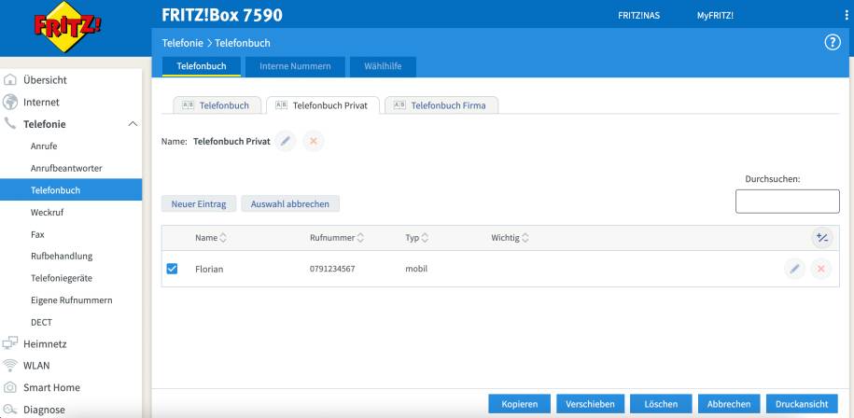Viewport: 854px width, 418px height.
Task: Open the first Telefonbuch phonebook tab
Action: pyautogui.click(x=217, y=105)
